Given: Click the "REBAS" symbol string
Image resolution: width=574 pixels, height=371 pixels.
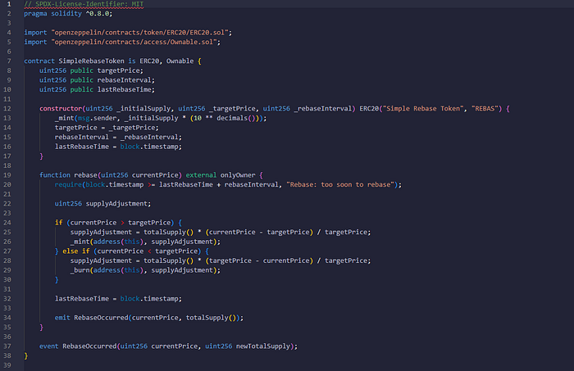Looking at the screenshot, I should coord(485,109).
